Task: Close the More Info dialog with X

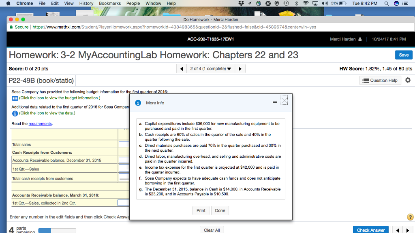Action: point(284,100)
